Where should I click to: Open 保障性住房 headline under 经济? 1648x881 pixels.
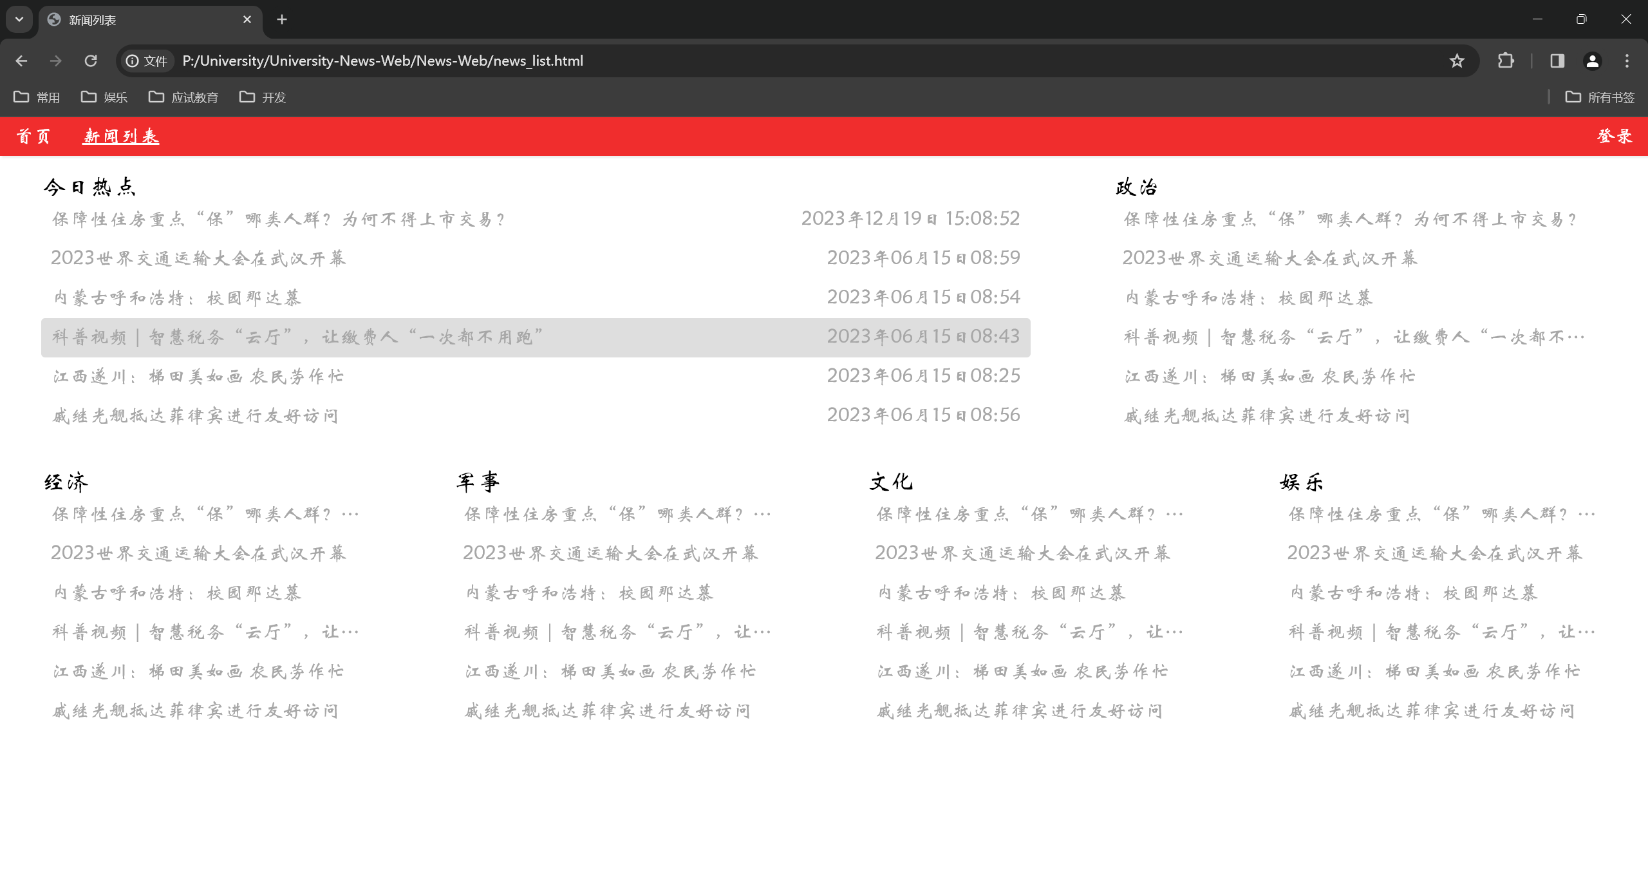(x=205, y=514)
